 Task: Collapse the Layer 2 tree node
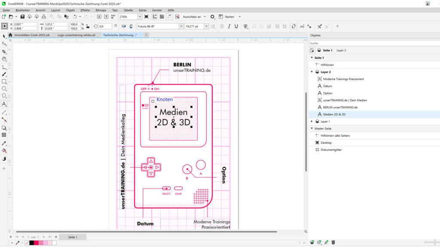[x=312, y=72]
